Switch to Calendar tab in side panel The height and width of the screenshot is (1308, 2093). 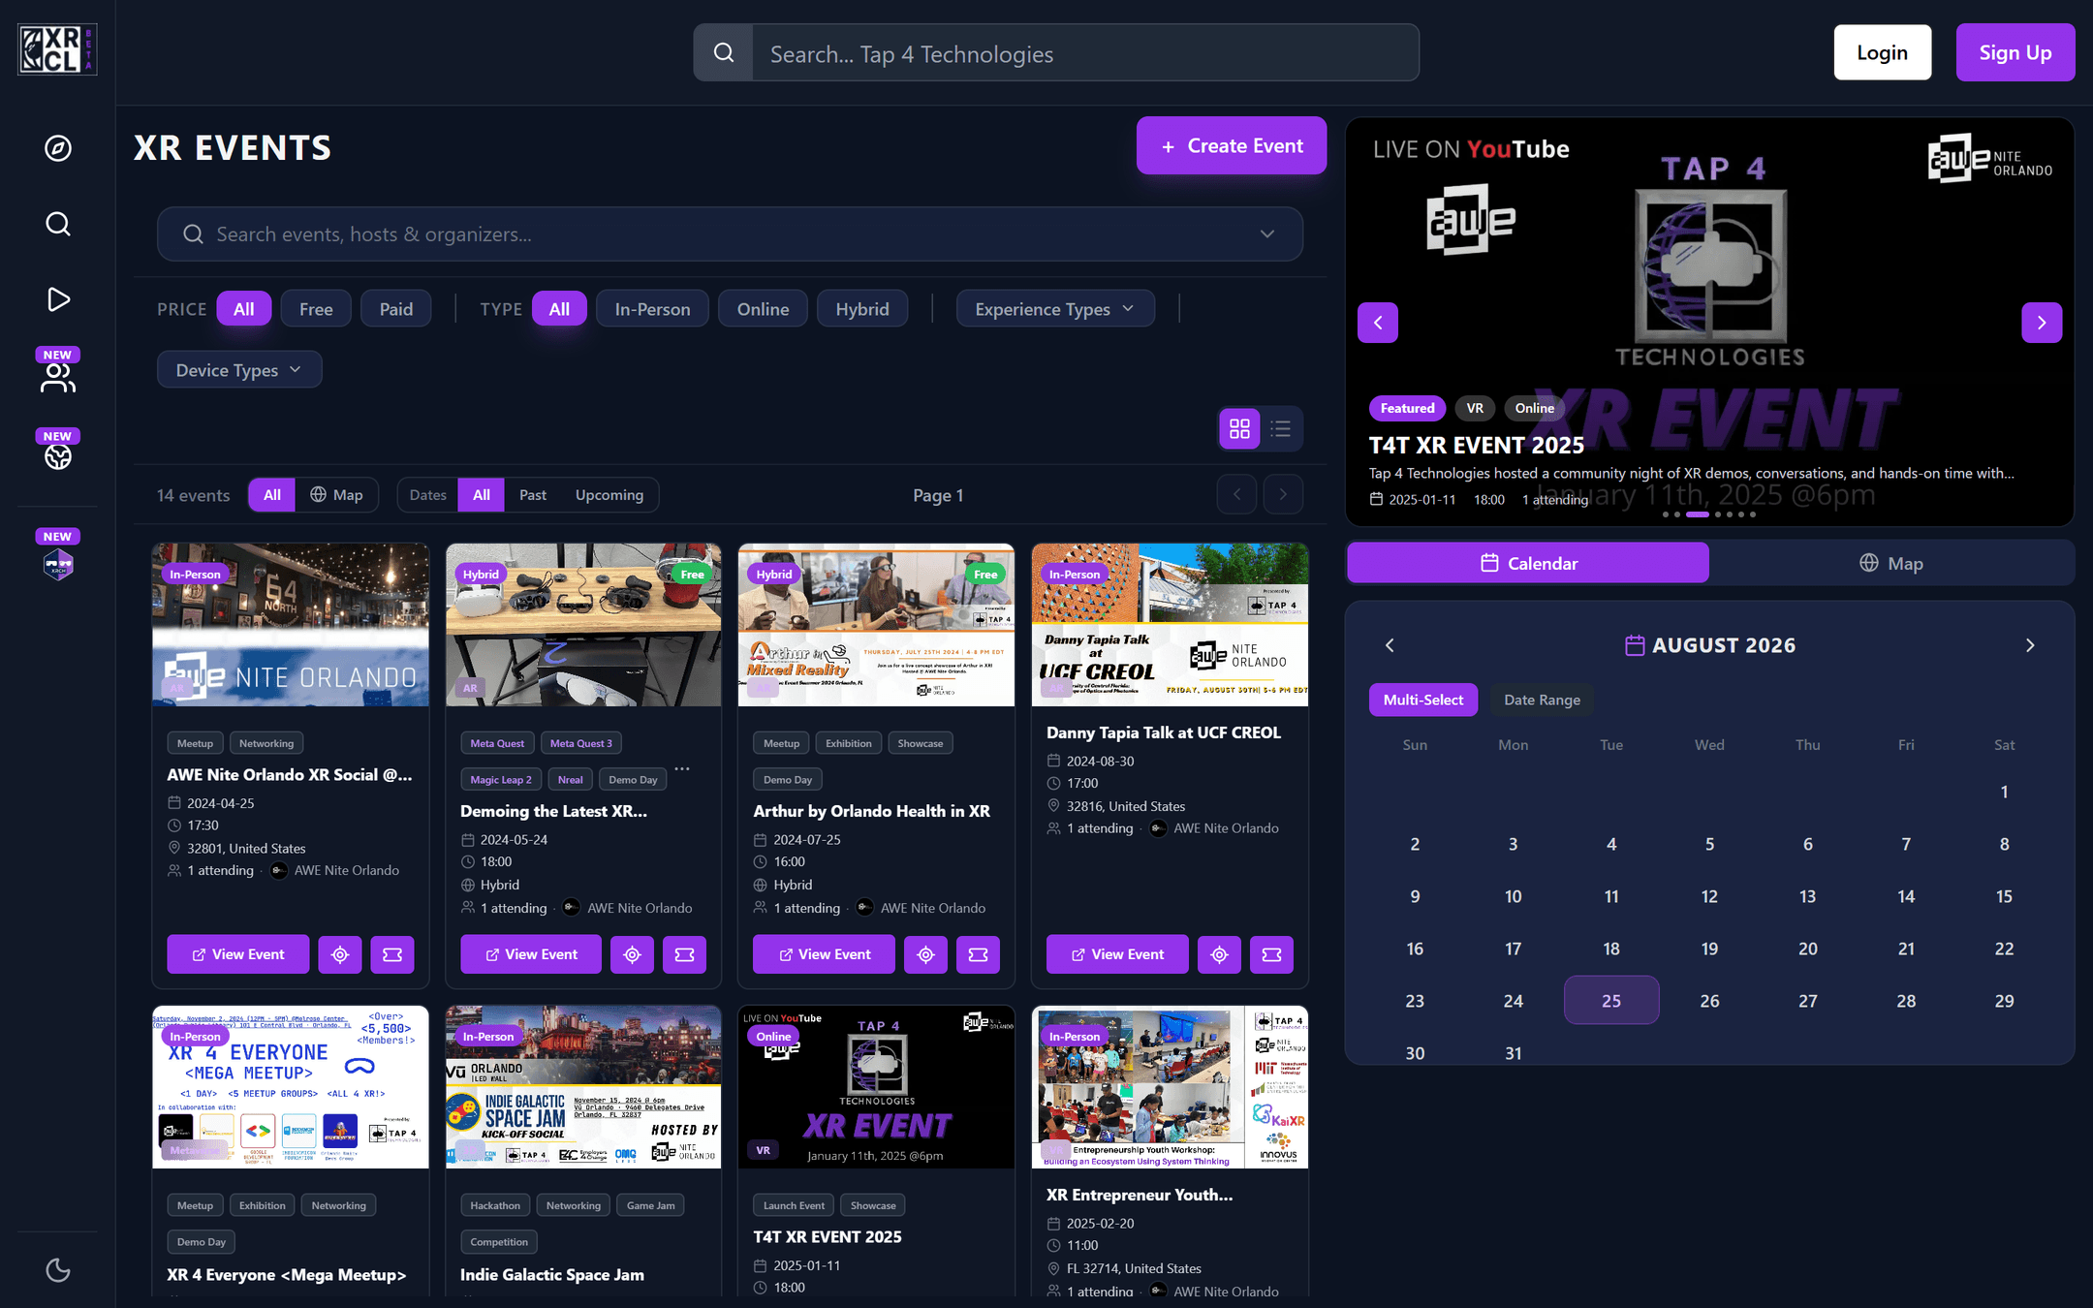pos(1528,563)
